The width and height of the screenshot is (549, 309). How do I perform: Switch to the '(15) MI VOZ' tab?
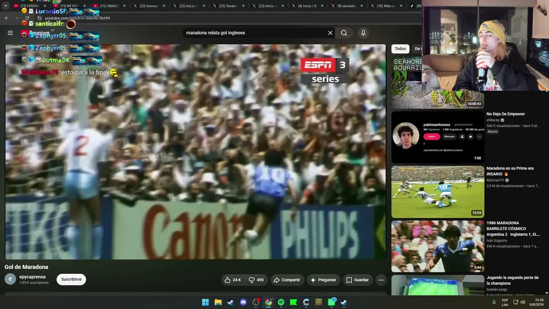pyautogui.click(x=69, y=6)
